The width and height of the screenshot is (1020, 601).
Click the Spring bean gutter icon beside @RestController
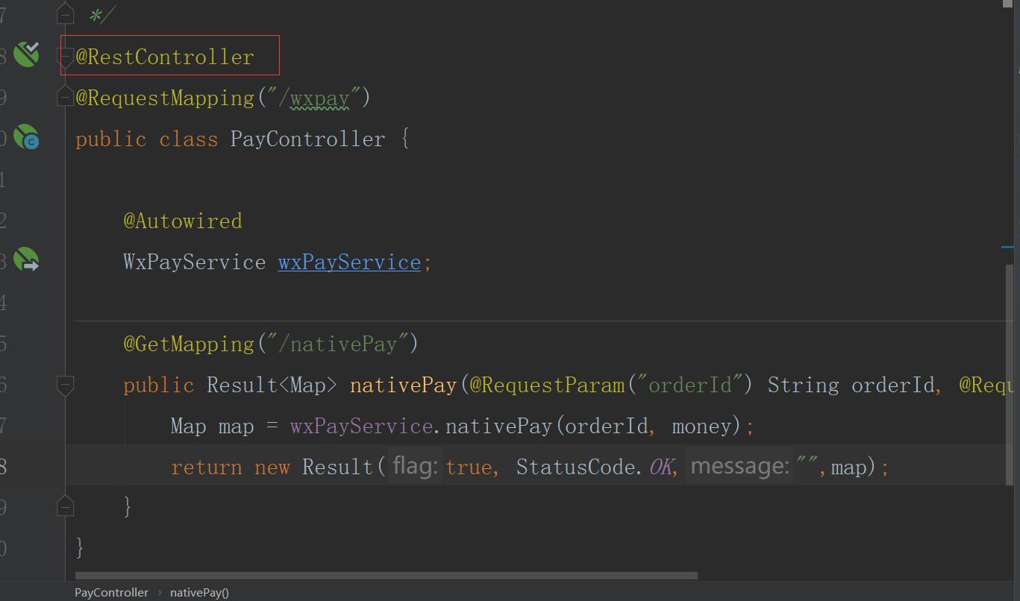(x=27, y=54)
